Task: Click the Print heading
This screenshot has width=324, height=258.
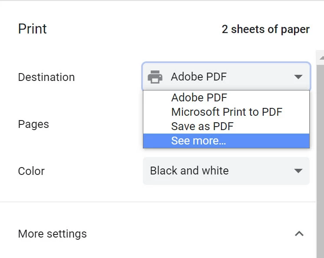Action: click(x=32, y=29)
